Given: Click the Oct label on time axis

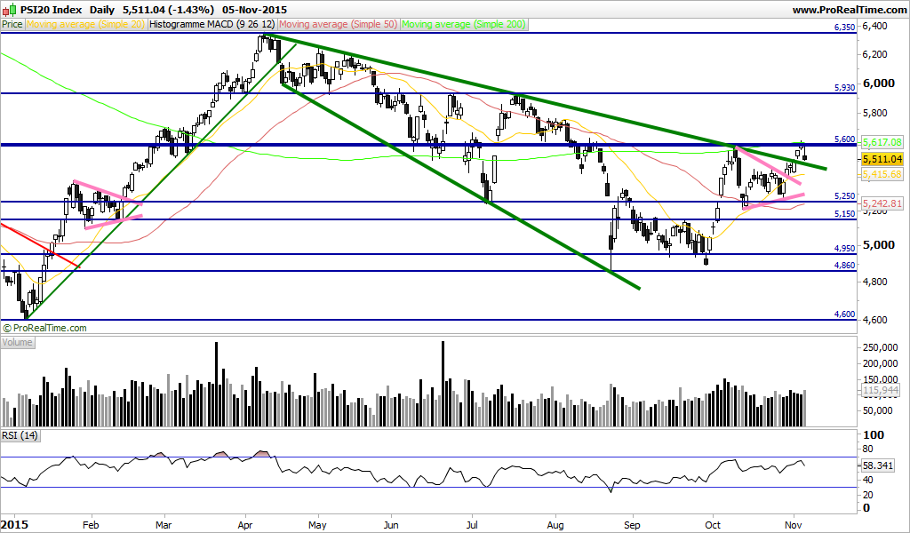Looking at the screenshot, I should coord(712,525).
